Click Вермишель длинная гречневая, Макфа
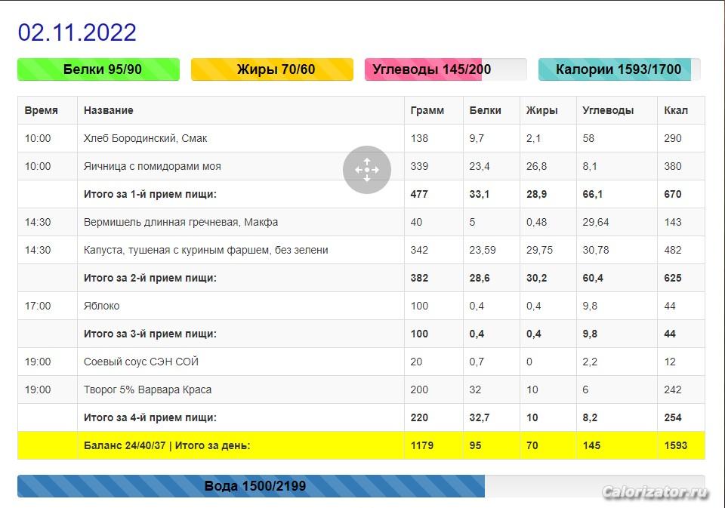725x508 pixels. coord(180,222)
